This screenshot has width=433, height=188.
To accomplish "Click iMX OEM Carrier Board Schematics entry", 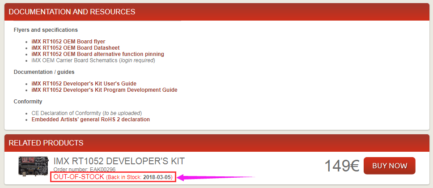I will (93, 60).
